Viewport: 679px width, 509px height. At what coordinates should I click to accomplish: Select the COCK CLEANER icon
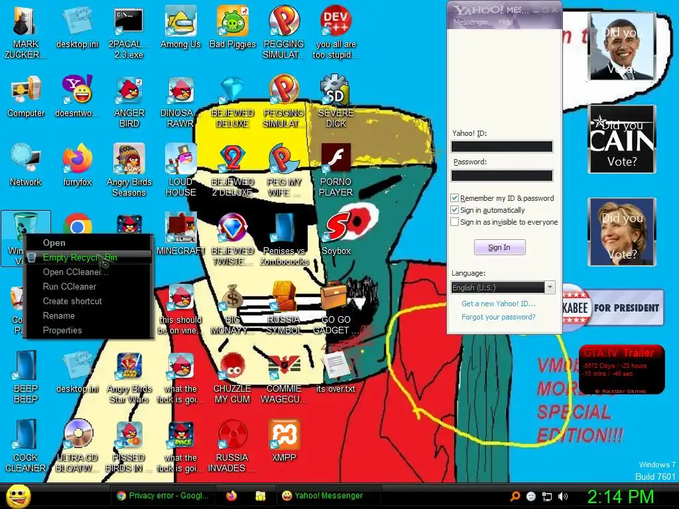(x=25, y=446)
